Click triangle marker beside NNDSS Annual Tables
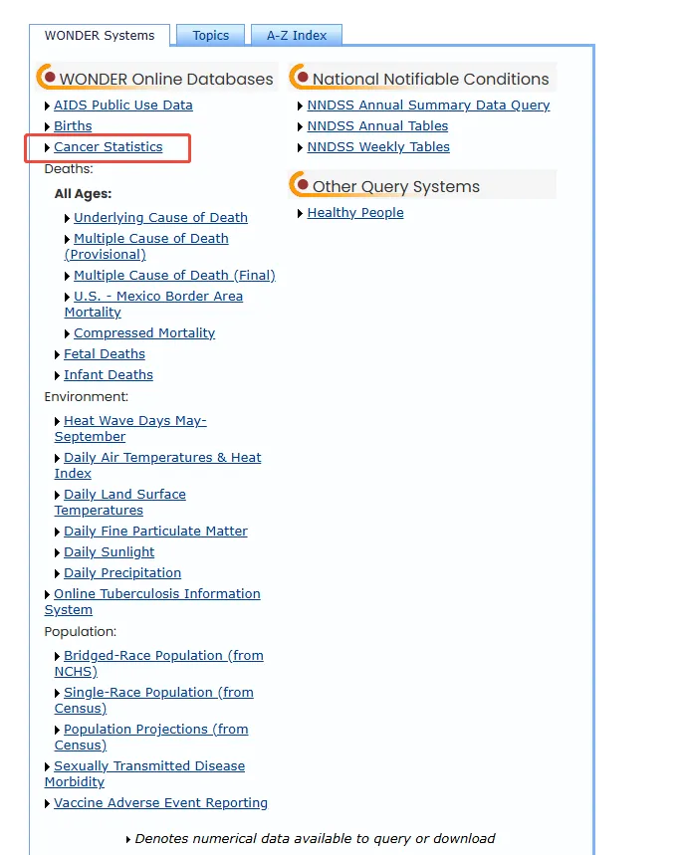This screenshot has width=681, height=855. [301, 127]
